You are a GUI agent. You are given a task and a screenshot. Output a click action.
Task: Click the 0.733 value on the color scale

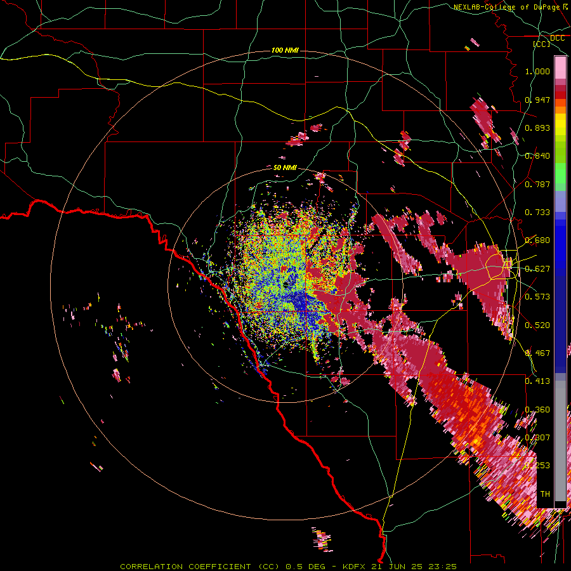(x=537, y=213)
